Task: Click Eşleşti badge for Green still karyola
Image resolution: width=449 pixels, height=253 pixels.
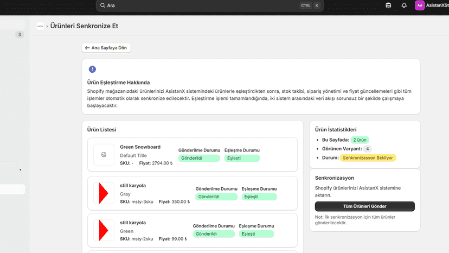Action: [x=256, y=234]
